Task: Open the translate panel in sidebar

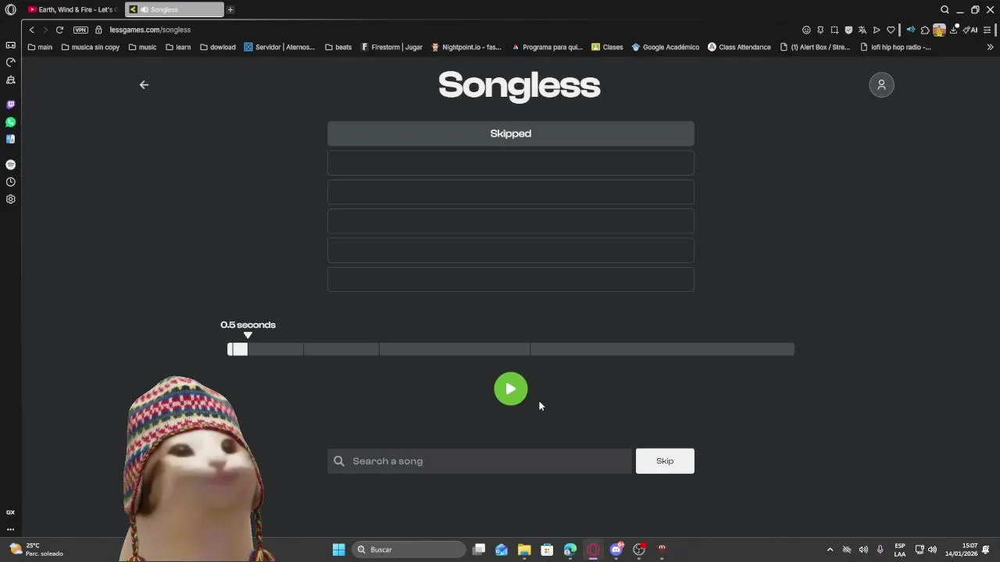Action: tap(10, 139)
